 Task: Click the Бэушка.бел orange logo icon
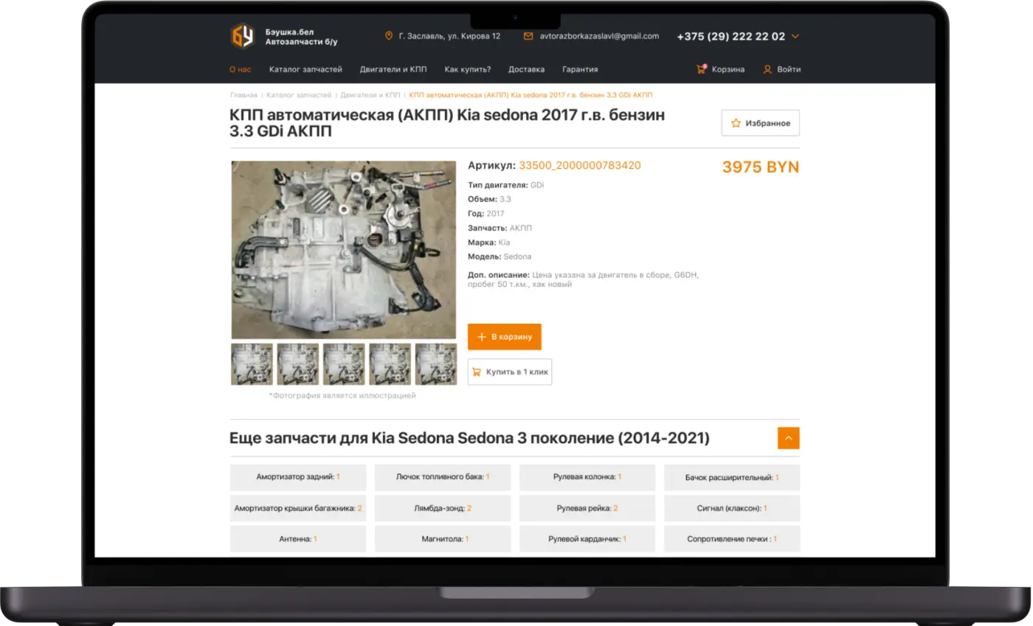click(x=242, y=36)
